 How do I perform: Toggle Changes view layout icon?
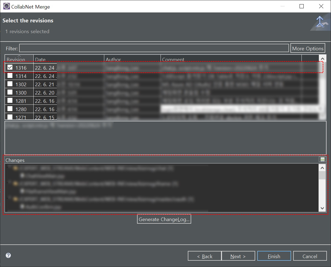[322, 159]
